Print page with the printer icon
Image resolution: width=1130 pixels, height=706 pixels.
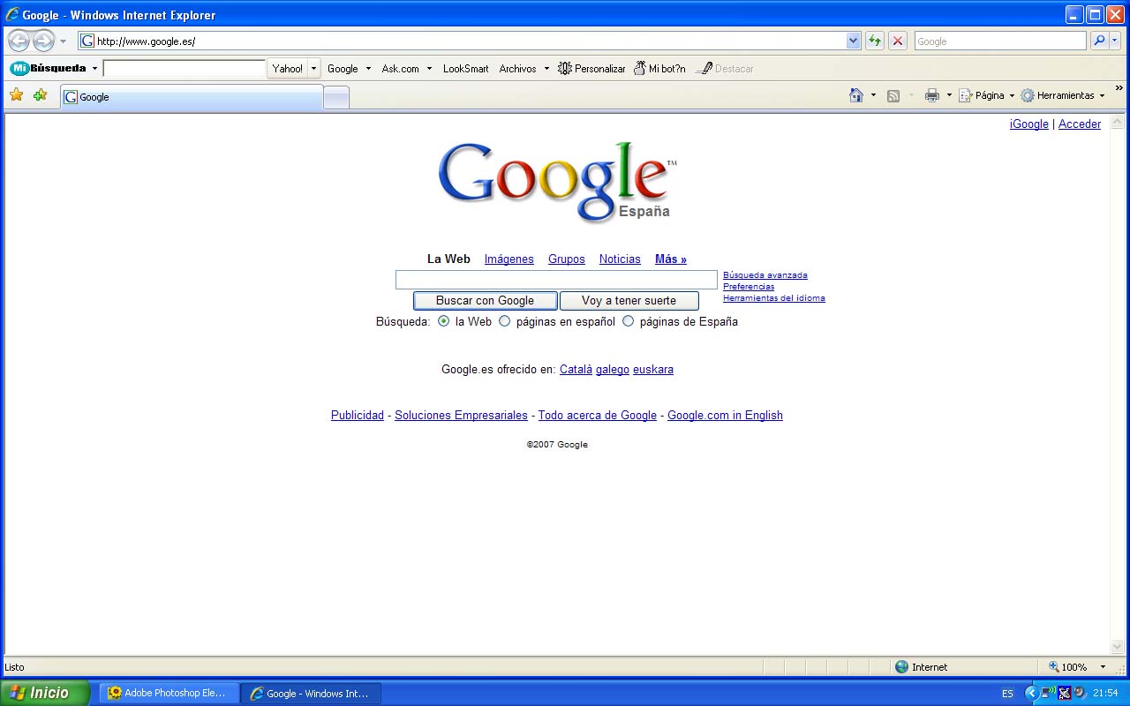click(932, 95)
